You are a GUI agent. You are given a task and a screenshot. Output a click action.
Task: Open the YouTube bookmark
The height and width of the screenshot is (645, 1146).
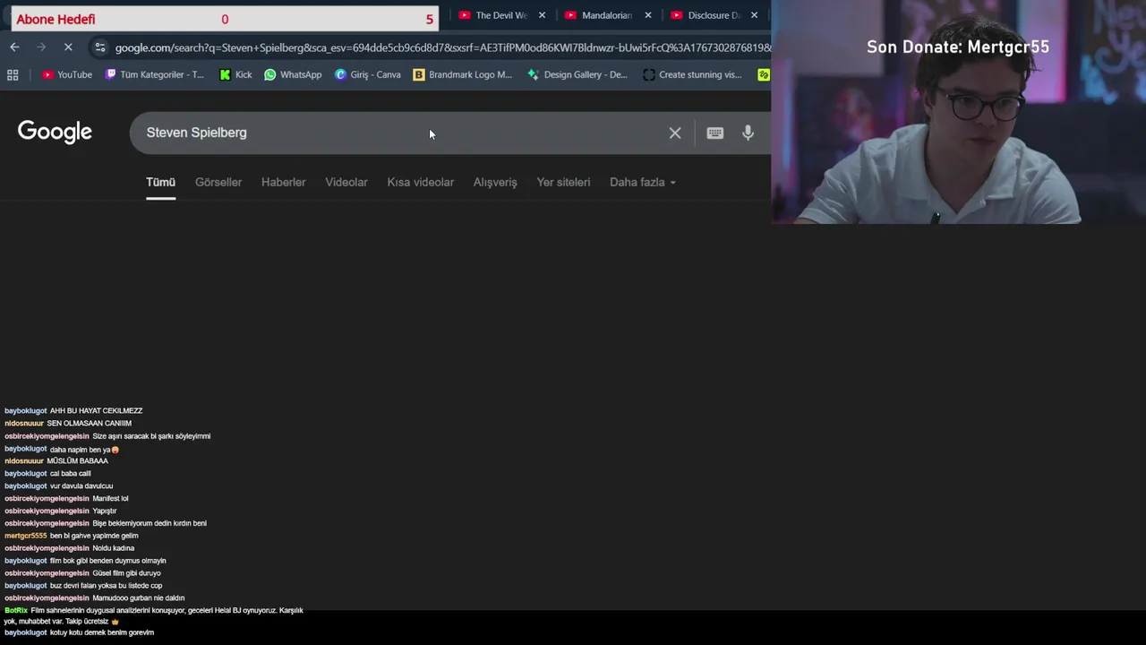67,75
